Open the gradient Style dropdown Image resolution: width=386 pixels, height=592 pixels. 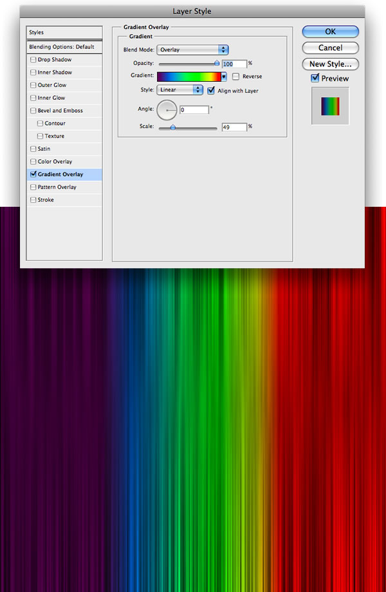(179, 90)
